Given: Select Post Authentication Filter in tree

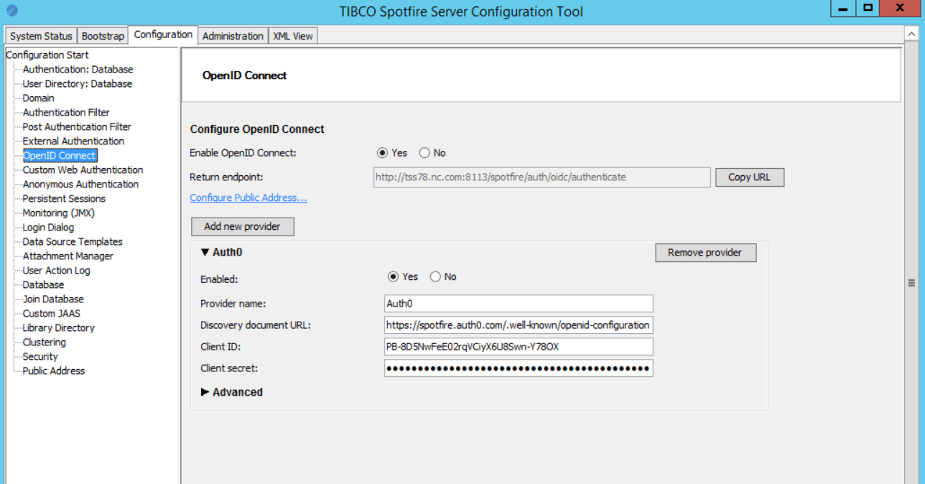Looking at the screenshot, I should click(x=77, y=127).
